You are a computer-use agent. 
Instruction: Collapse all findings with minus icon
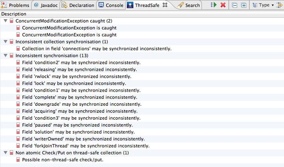(235, 5)
